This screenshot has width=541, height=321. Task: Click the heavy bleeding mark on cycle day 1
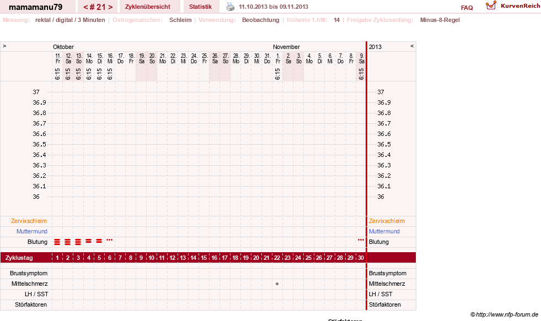[x=57, y=242]
